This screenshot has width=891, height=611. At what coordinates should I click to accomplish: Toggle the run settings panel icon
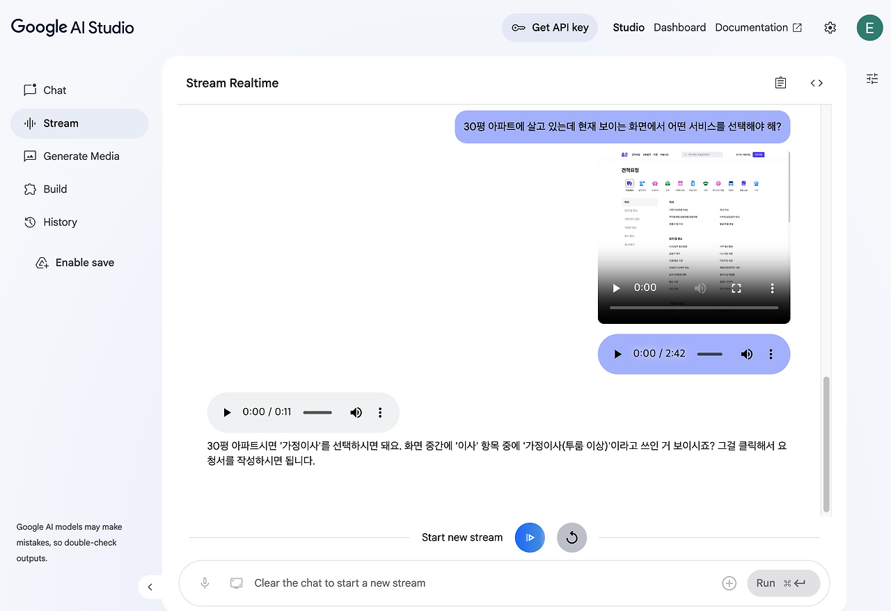tap(872, 79)
